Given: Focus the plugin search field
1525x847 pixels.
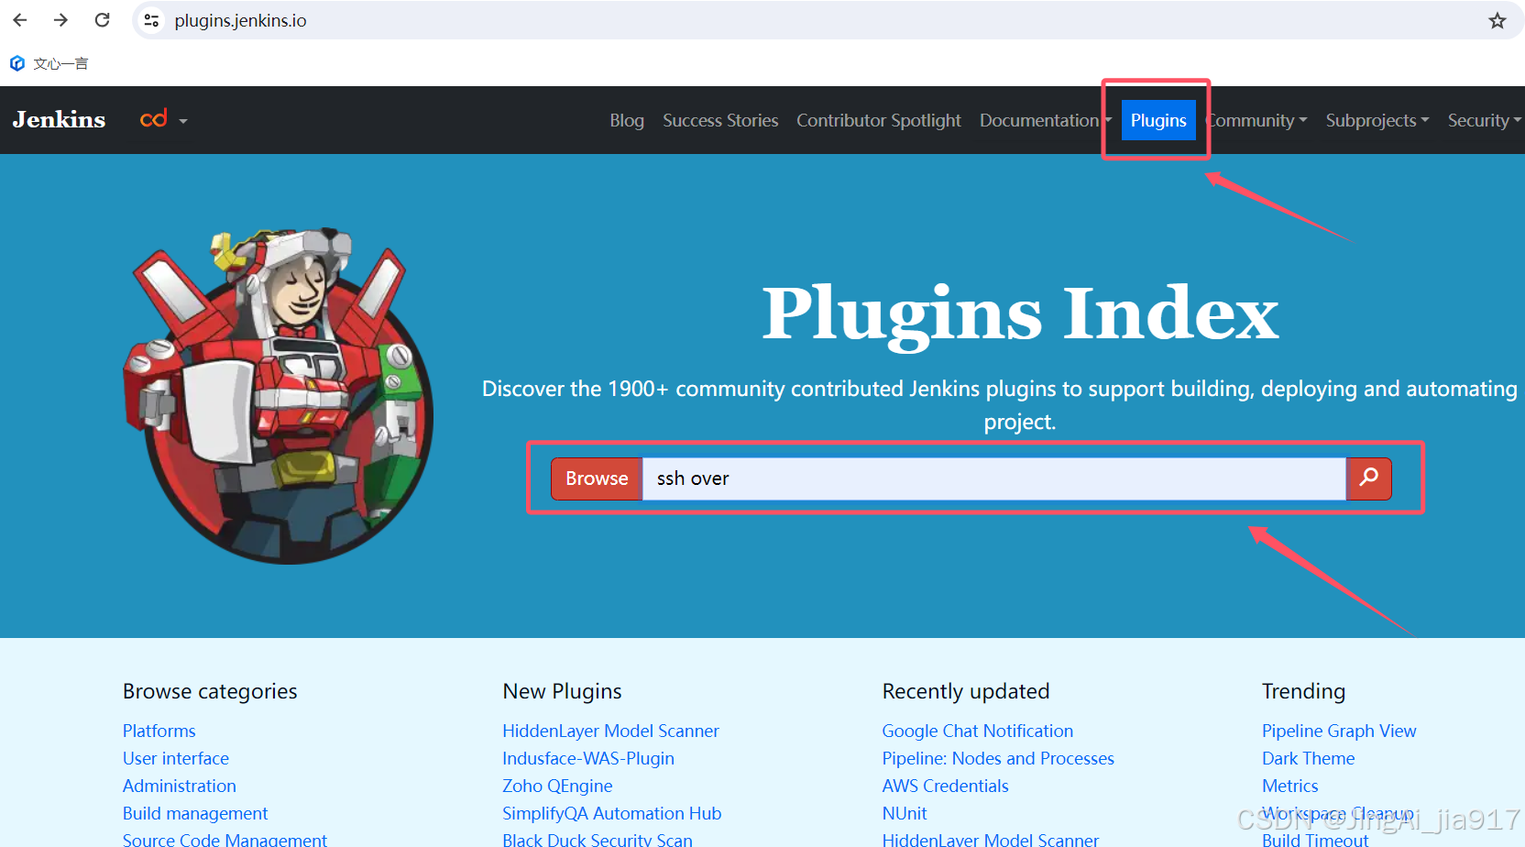Looking at the screenshot, I should [x=994, y=478].
